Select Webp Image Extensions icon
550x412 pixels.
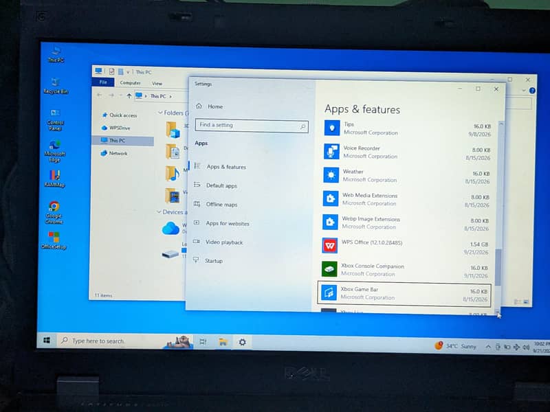pyautogui.click(x=330, y=222)
